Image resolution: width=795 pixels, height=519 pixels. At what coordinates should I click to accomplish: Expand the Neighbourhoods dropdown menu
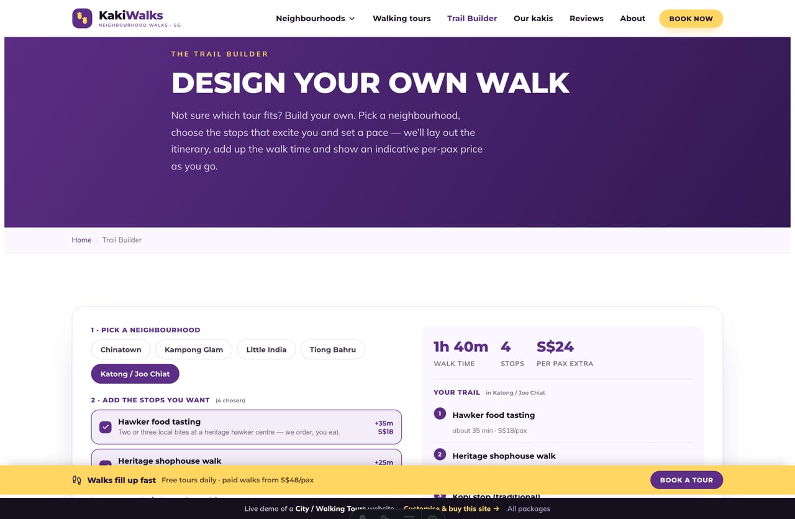[316, 19]
